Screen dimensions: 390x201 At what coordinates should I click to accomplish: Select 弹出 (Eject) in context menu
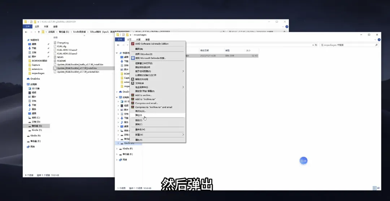(x=158, y=115)
